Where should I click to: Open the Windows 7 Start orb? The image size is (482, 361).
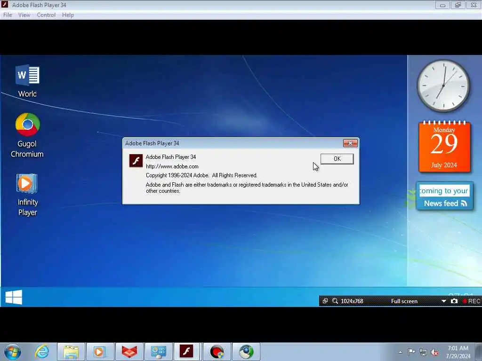[x=13, y=352]
